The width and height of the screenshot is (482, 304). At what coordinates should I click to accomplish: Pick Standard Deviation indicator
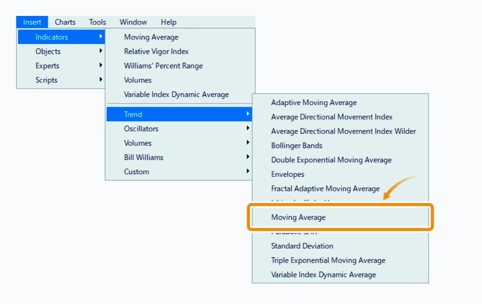tap(302, 246)
